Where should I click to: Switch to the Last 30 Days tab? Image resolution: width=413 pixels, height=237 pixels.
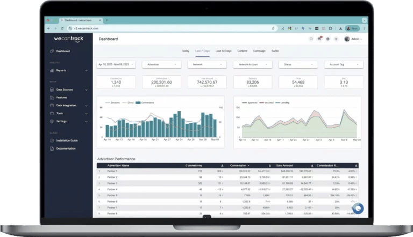pyautogui.click(x=223, y=51)
